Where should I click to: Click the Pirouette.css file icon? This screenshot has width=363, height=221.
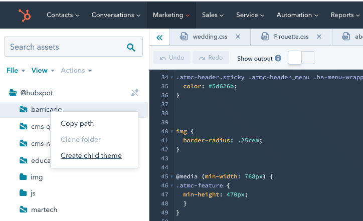(x=265, y=37)
